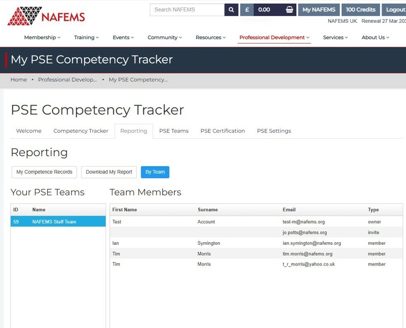This screenshot has height=328, width=406.
Task: Switch to the Competency Tracker tab
Action: pos(81,131)
